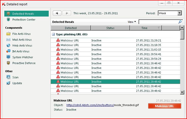The width and height of the screenshot is (187, 119).
Task: Click the search magnifier icon in search box
Action: click(180, 22)
